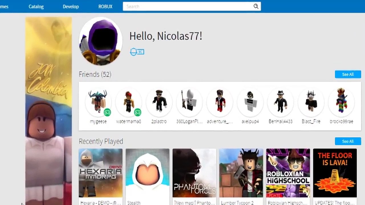Viewport: 365px width, 205px height.
Task: Click the Blast_Fire username text
Action: click(311, 121)
